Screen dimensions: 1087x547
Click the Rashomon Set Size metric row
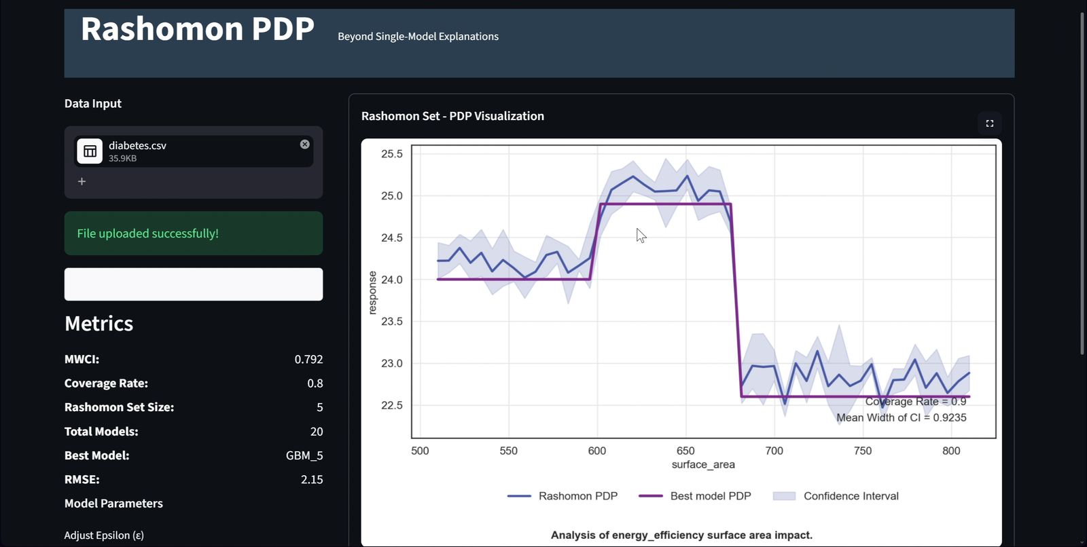[194, 407]
